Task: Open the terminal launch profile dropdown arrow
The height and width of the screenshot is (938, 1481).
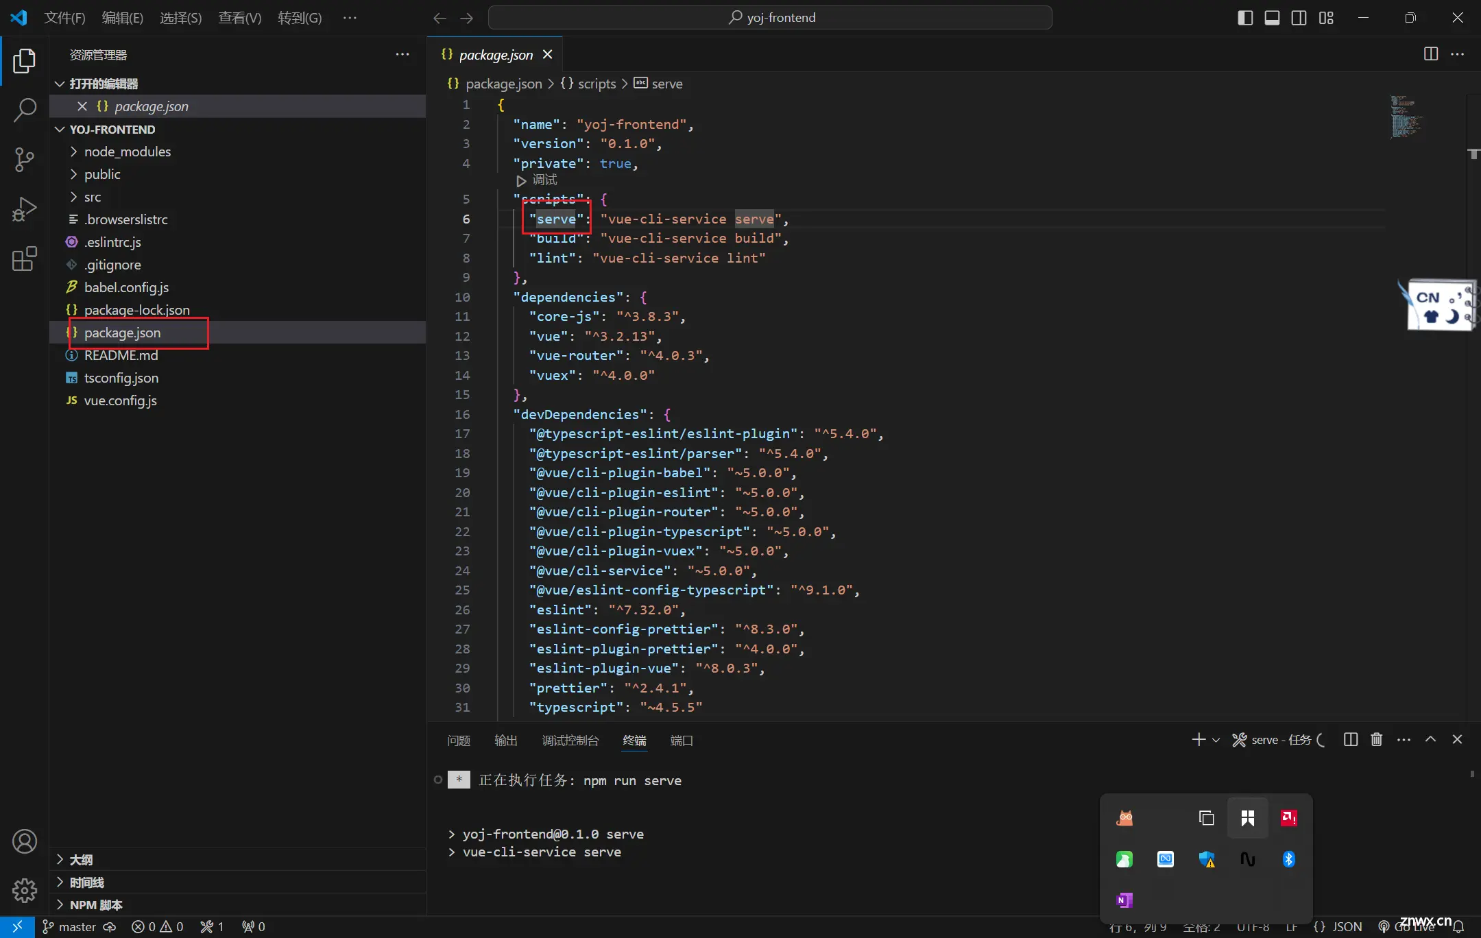Action: tap(1216, 740)
